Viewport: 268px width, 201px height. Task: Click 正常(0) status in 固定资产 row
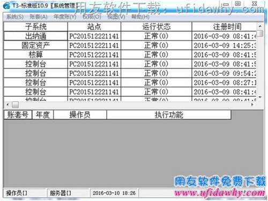click(157, 45)
